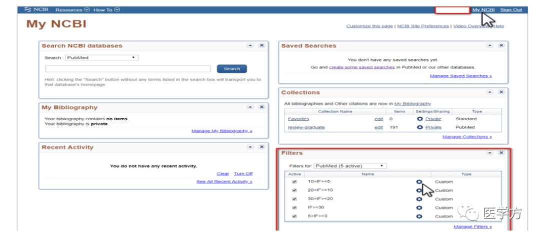Image resolution: width=540 pixels, height=237 pixels.
Task: Open Manage Filters
Action: (472, 227)
